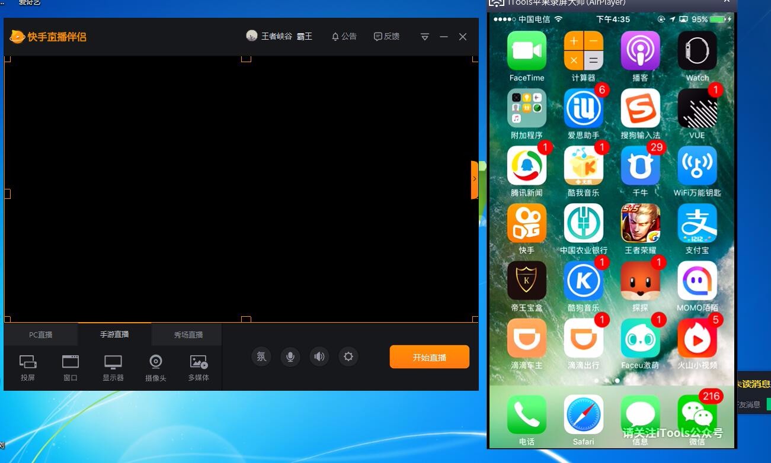Launch 微信 WeChat from the dock
This screenshot has height=463, width=771.
click(x=697, y=414)
